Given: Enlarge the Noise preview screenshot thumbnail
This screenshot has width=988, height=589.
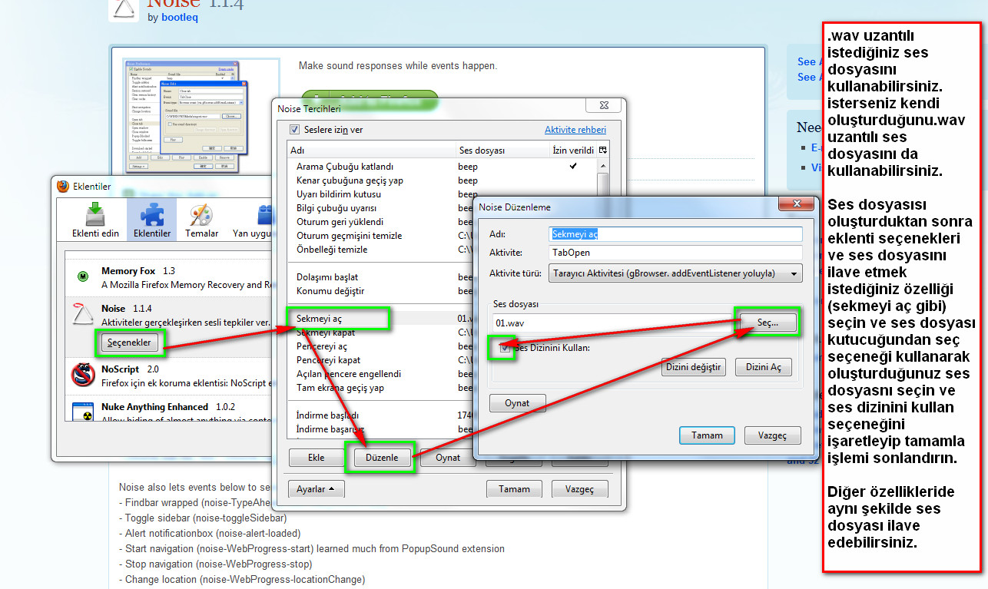Looking at the screenshot, I should 181,115.
